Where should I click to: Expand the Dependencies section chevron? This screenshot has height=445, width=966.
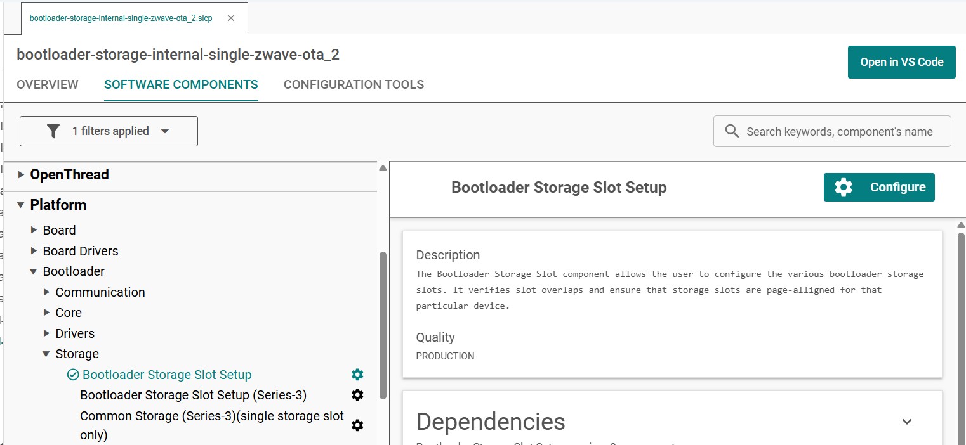point(907,422)
